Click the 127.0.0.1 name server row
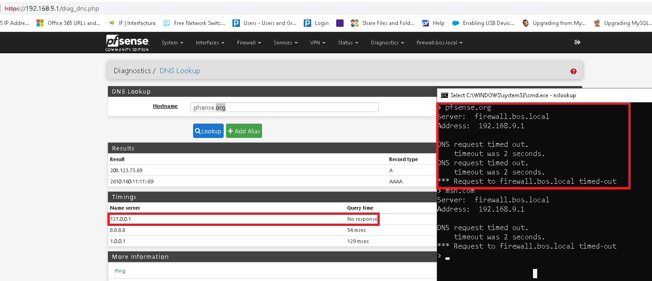 [244, 219]
